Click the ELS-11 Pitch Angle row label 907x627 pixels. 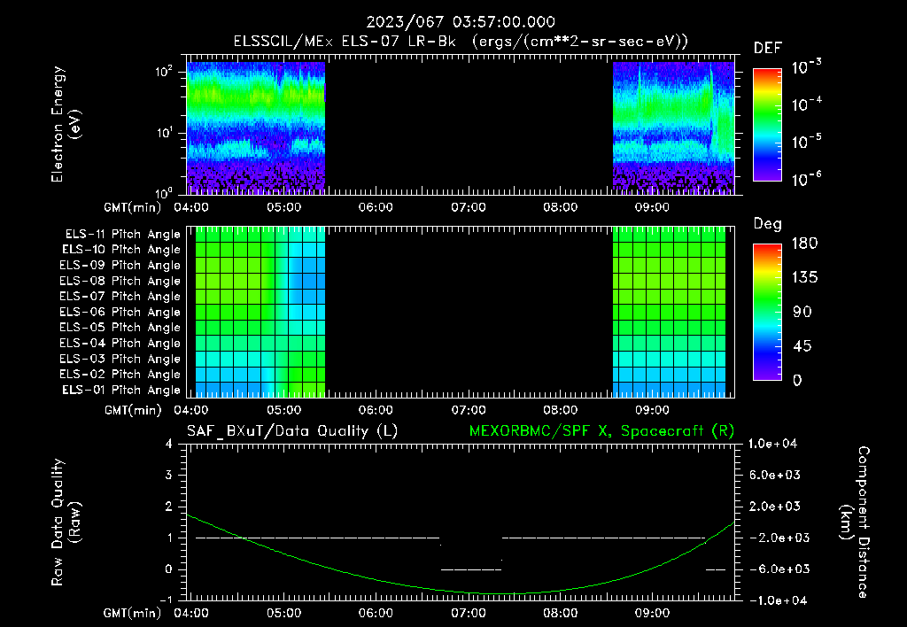(122, 235)
